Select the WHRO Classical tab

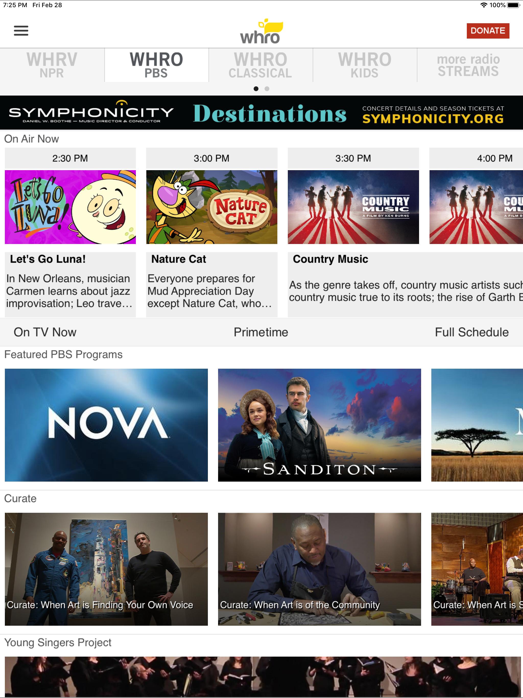point(260,65)
